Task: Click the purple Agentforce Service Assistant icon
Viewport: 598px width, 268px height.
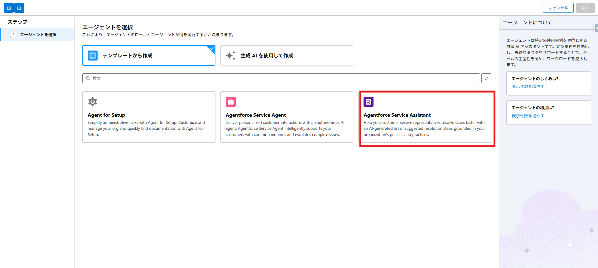Action: 369,102
